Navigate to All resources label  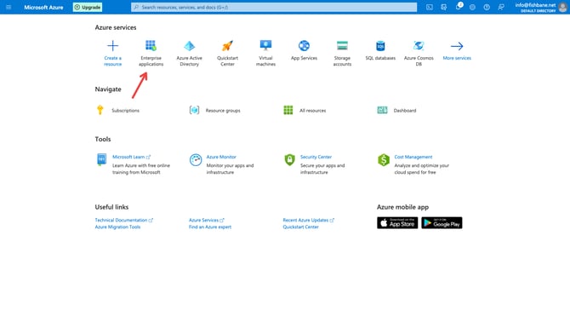click(312, 111)
